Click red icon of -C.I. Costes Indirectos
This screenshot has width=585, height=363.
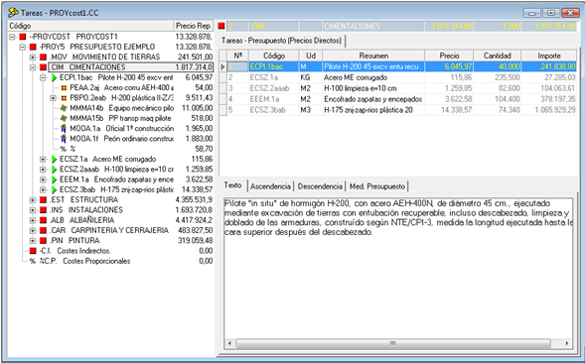(x=33, y=251)
